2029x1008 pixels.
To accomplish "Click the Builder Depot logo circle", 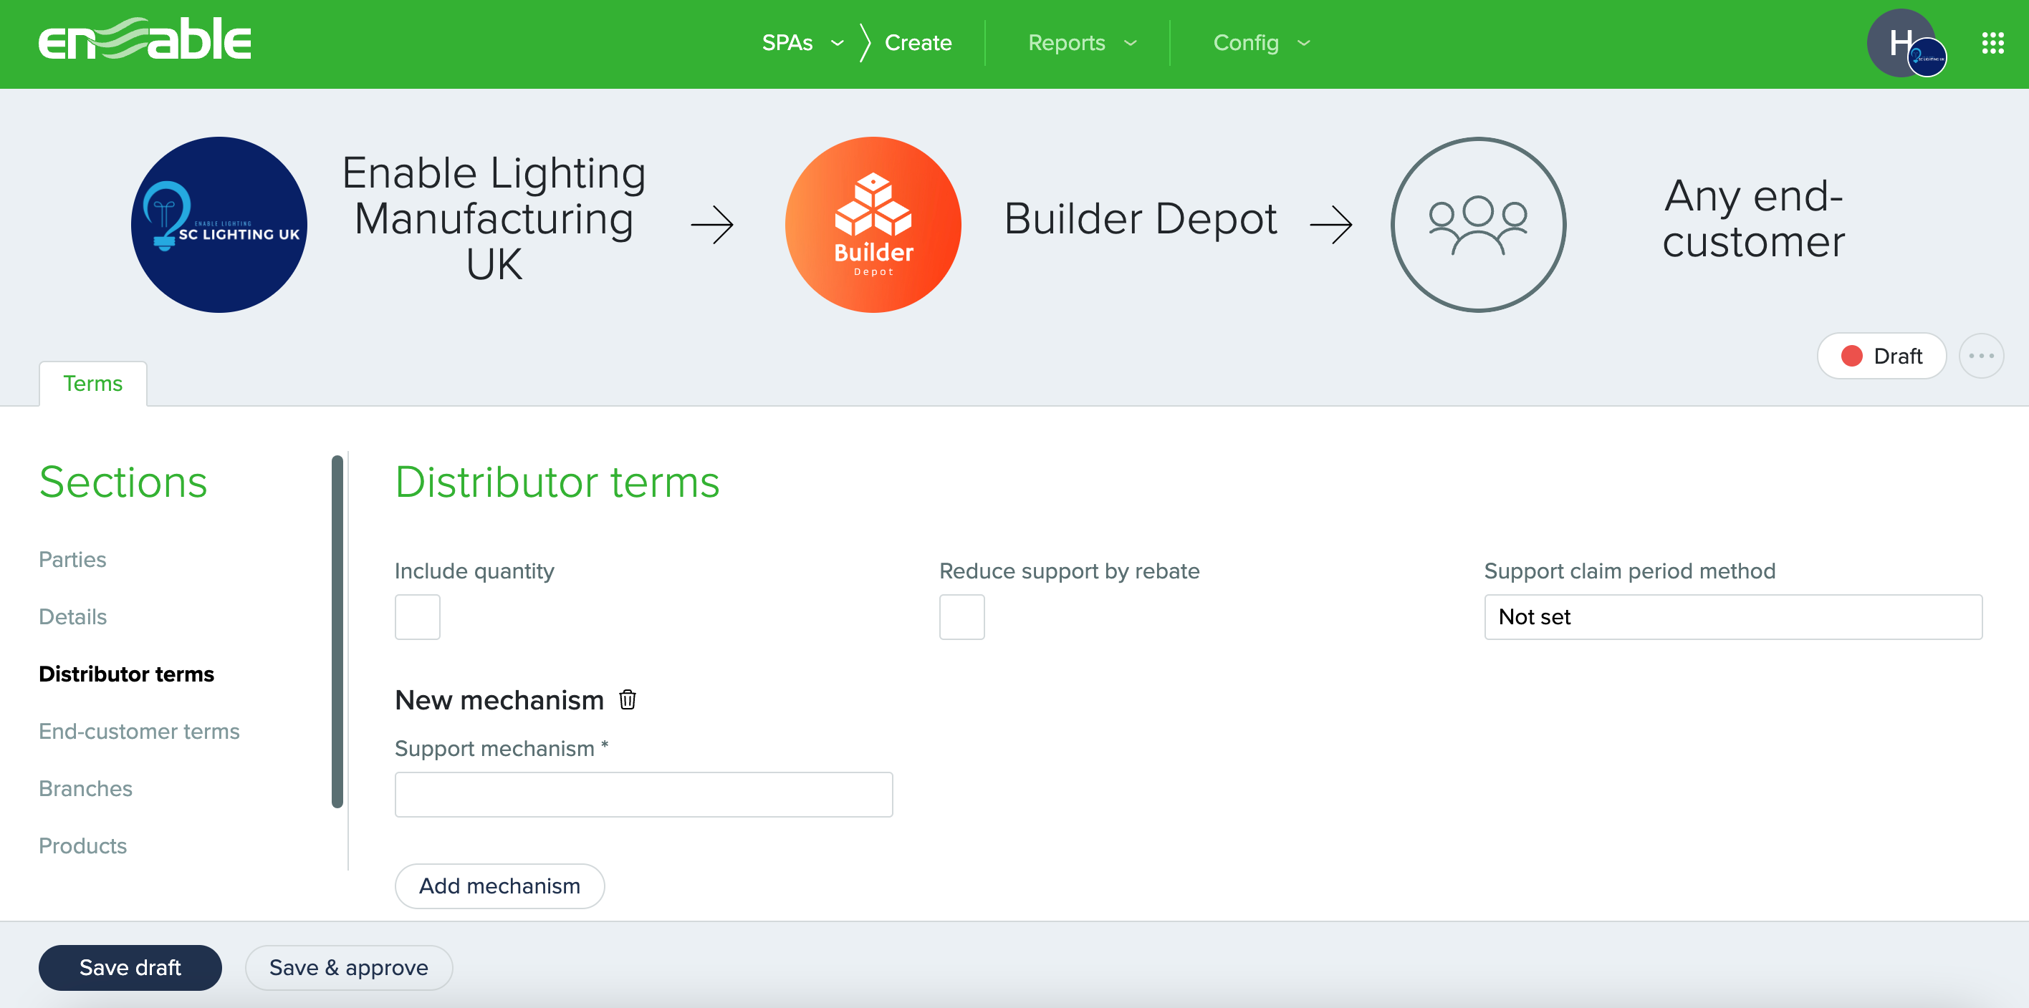I will [x=873, y=225].
